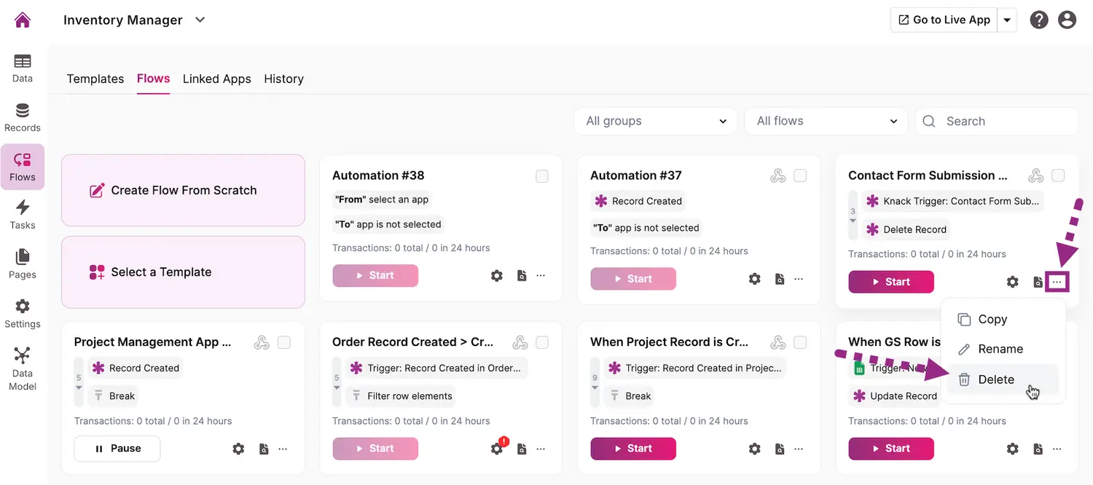The height and width of the screenshot is (485, 1093).
Task: Open settings gear for Automation #38
Action: [497, 276]
